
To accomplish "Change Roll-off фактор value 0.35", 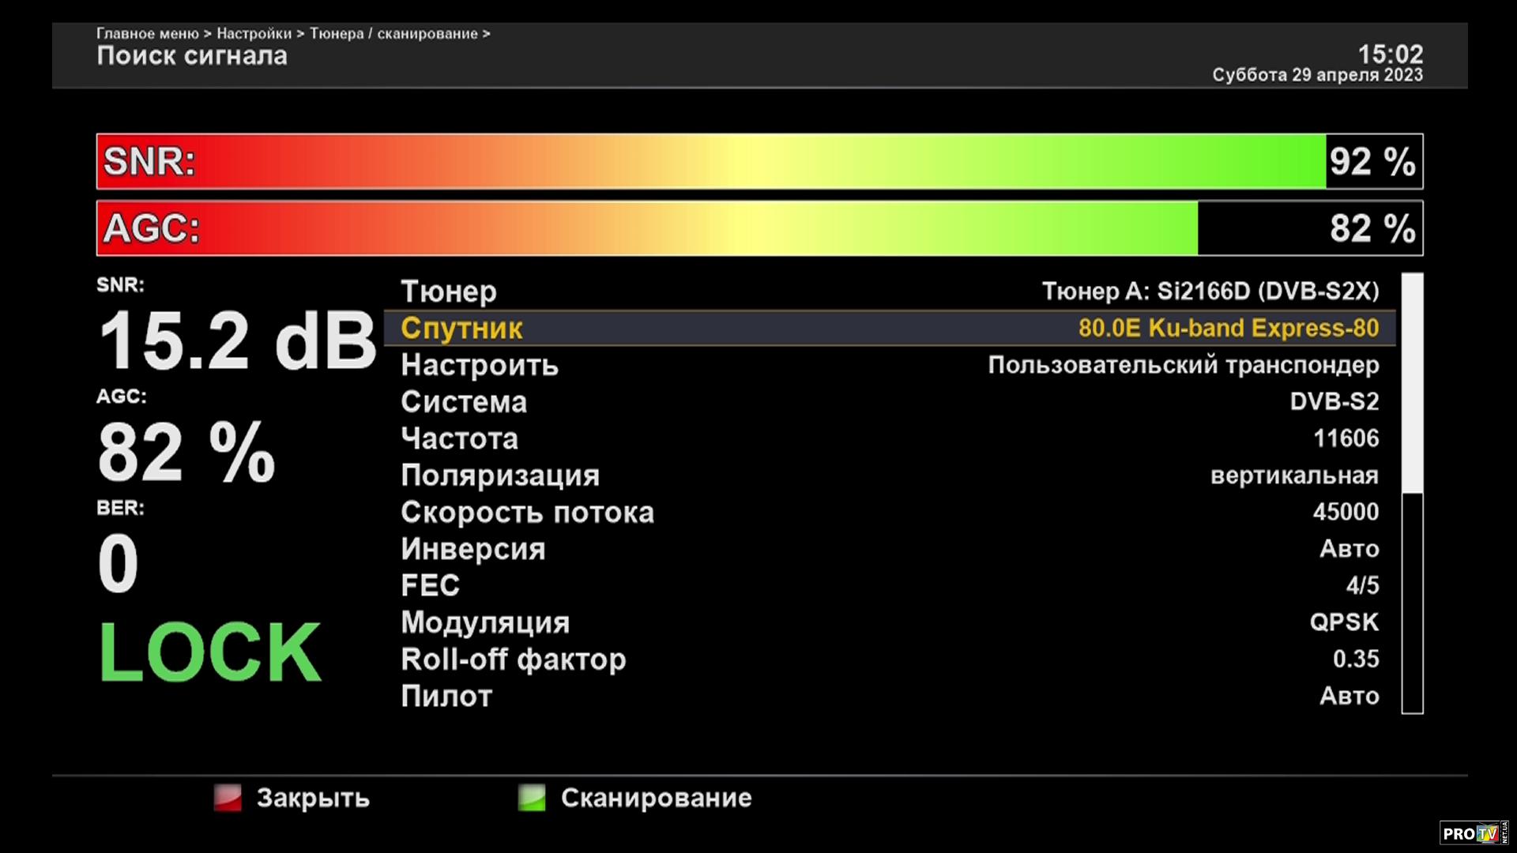I will tap(1356, 659).
